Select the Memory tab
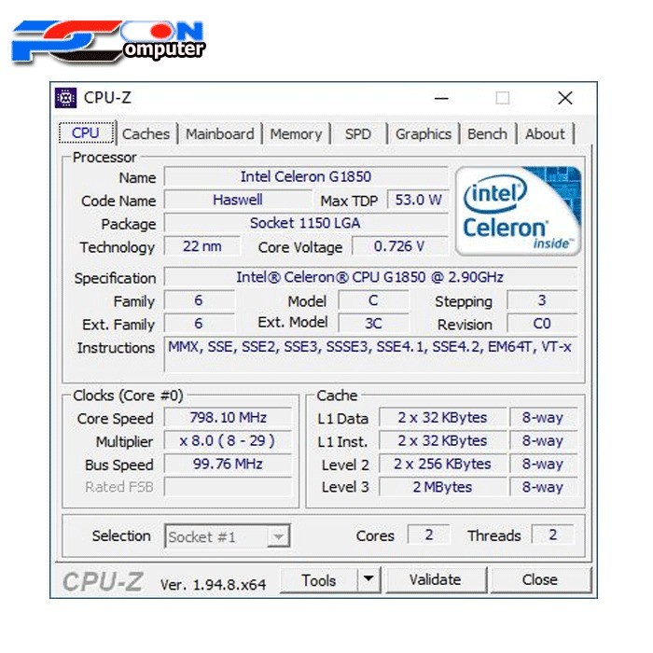Image resolution: width=653 pixels, height=653 pixels. point(296,133)
